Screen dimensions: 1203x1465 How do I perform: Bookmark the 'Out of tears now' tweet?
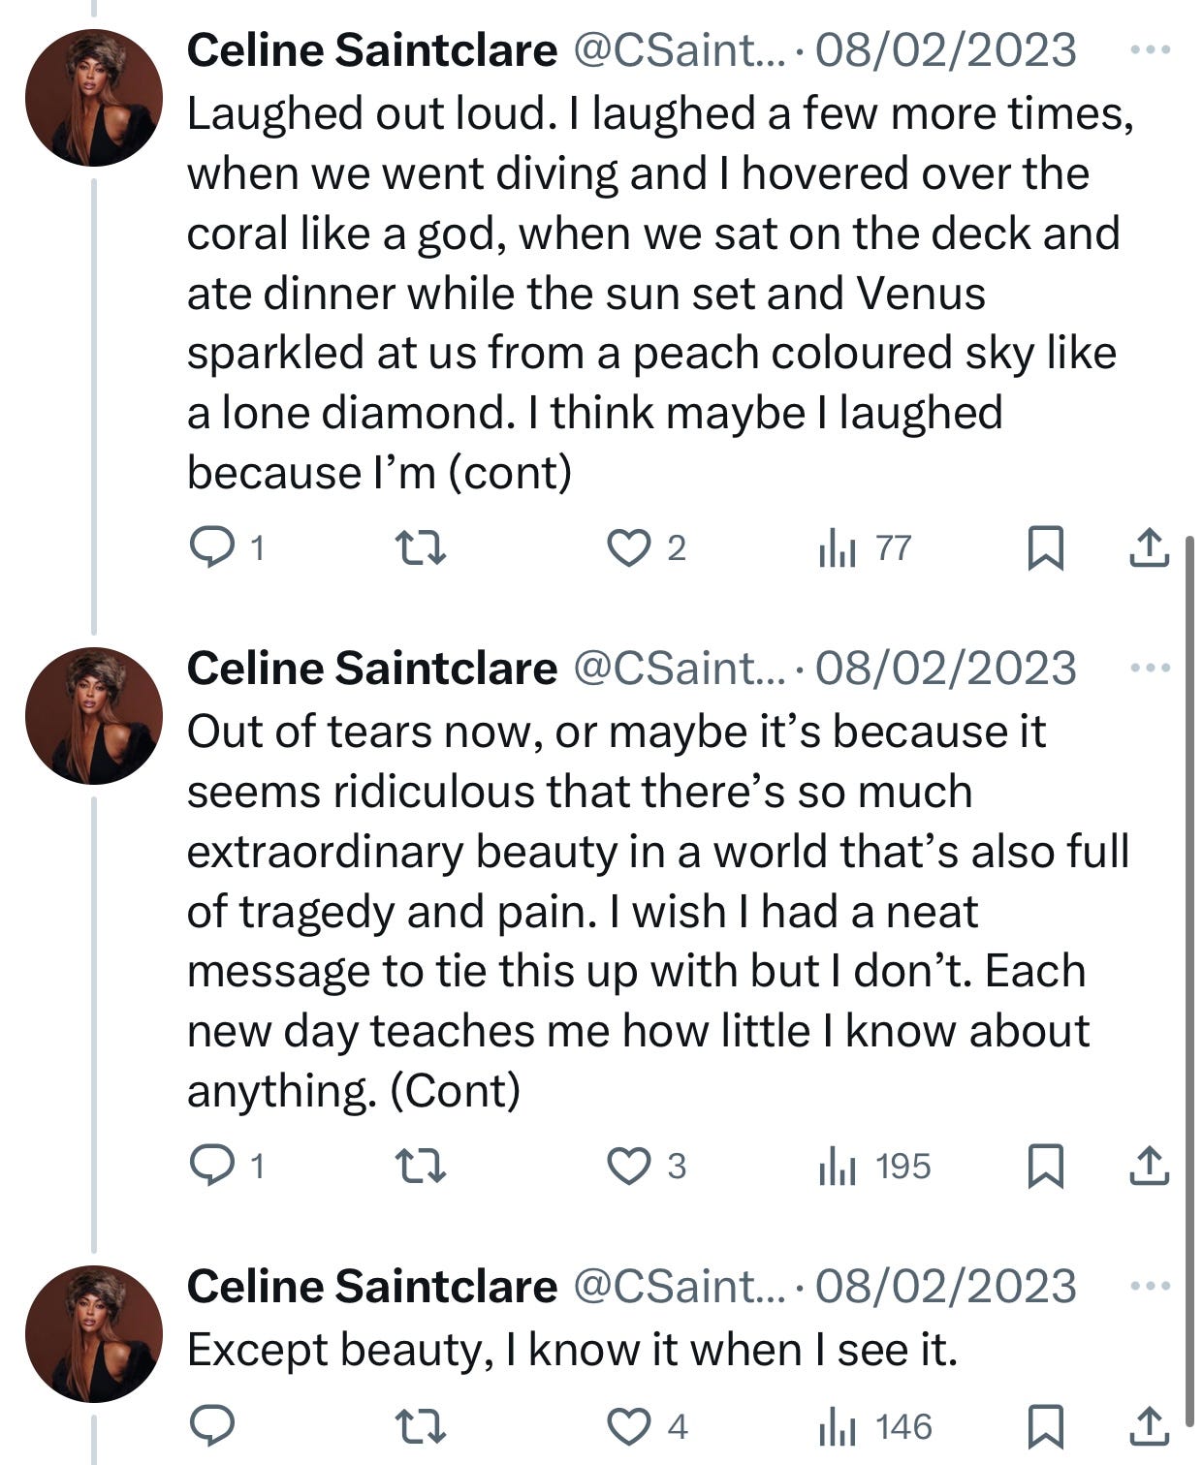(x=1045, y=1166)
